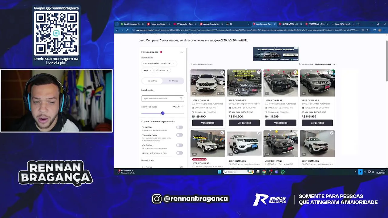Click the 17 anúncios encontrados text
The image size is (388, 218).
[x=201, y=64]
